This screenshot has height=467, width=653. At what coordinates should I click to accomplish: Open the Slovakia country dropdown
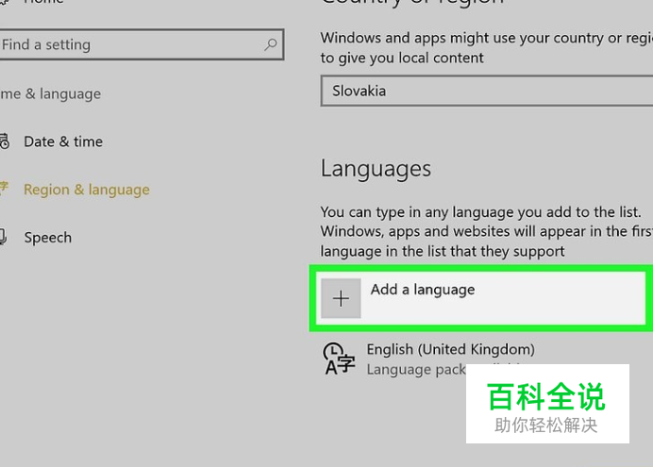pyautogui.click(x=486, y=91)
